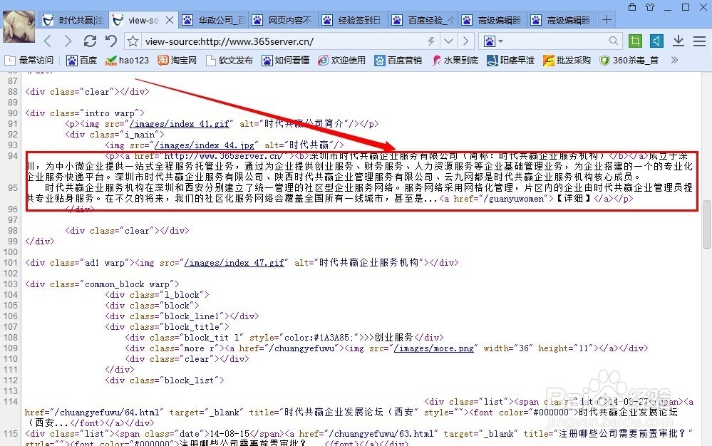Switch to the 网页内容不 tab
712x446 pixels.
coord(284,20)
